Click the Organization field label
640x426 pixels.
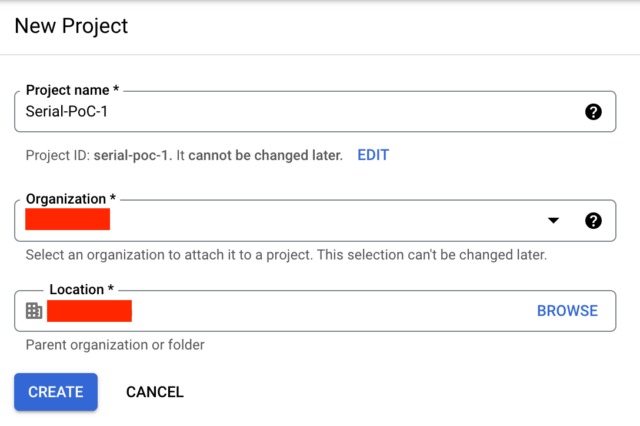71,199
